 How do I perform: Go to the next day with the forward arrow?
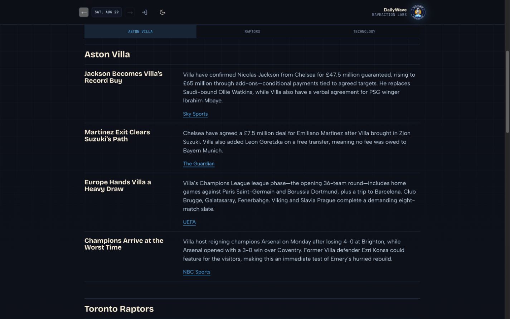[x=130, y=12]
